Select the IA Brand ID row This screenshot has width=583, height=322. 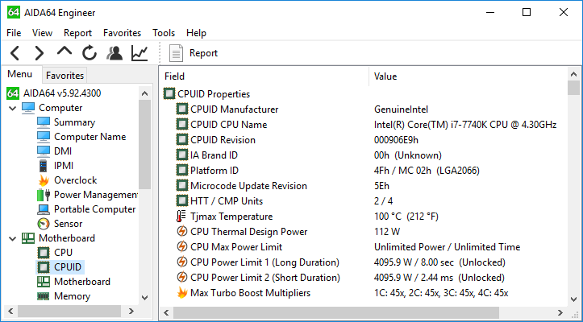(x=364, y=155)
